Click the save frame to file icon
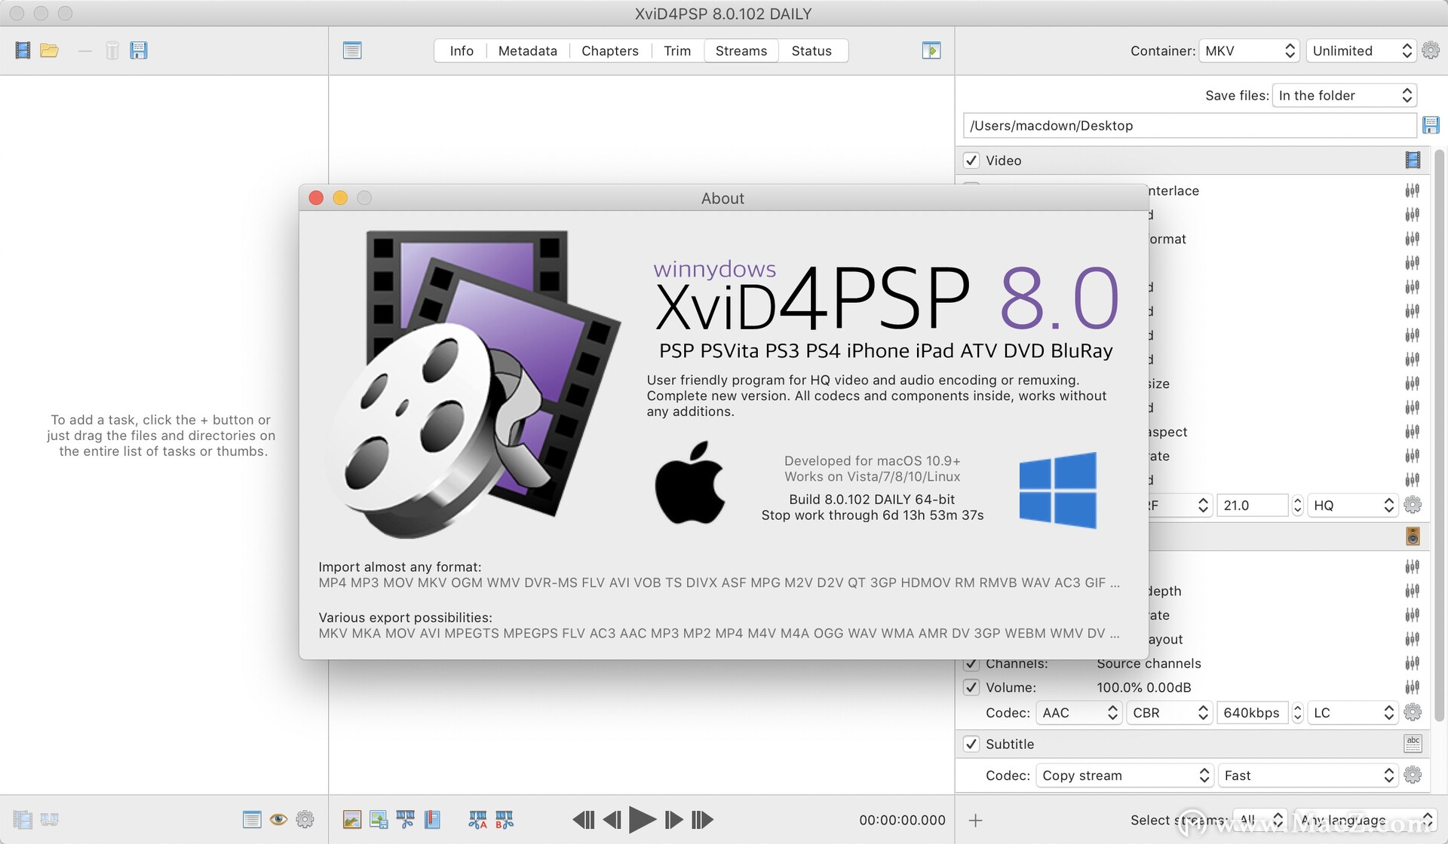 [379, 819]
